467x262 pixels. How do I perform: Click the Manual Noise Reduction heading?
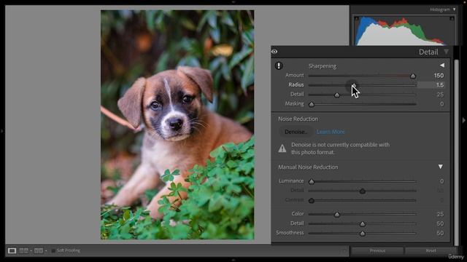[308, 167]
